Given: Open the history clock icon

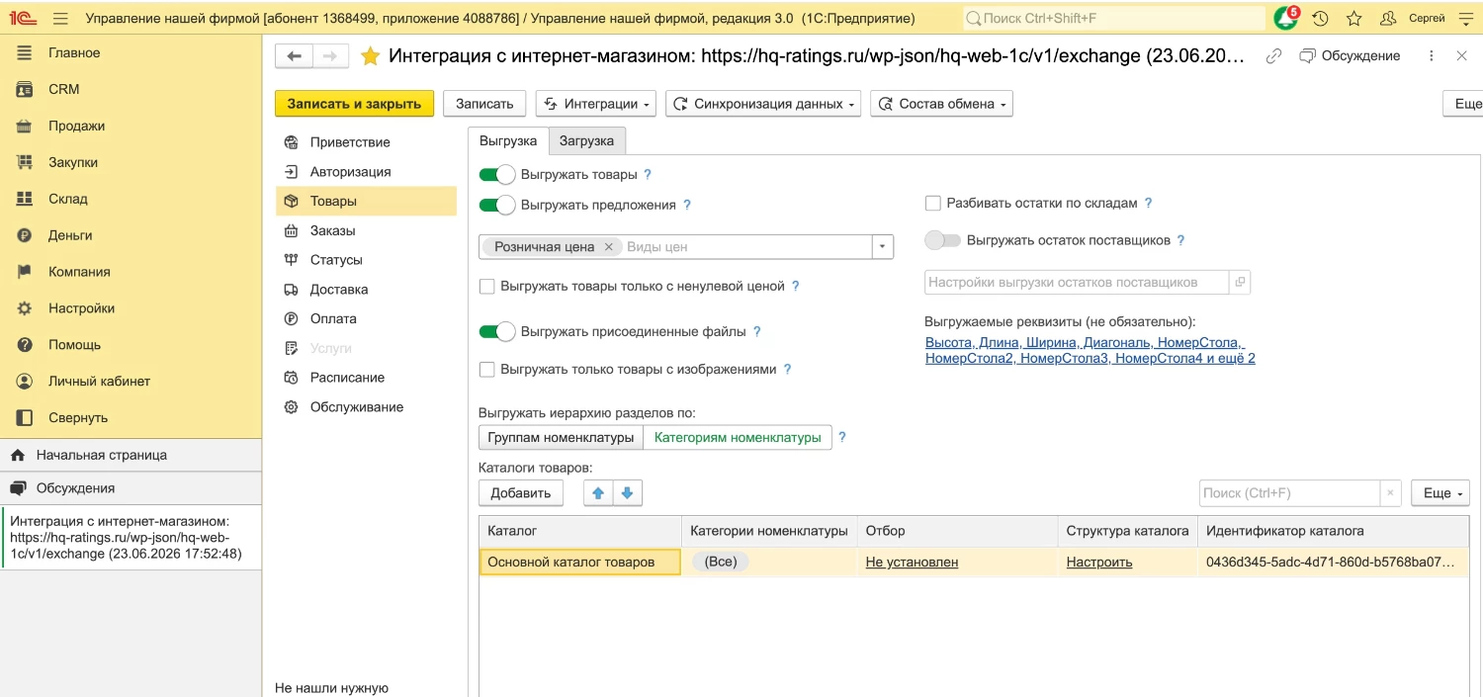Looking at the screenshot, I should [1320, 18].
